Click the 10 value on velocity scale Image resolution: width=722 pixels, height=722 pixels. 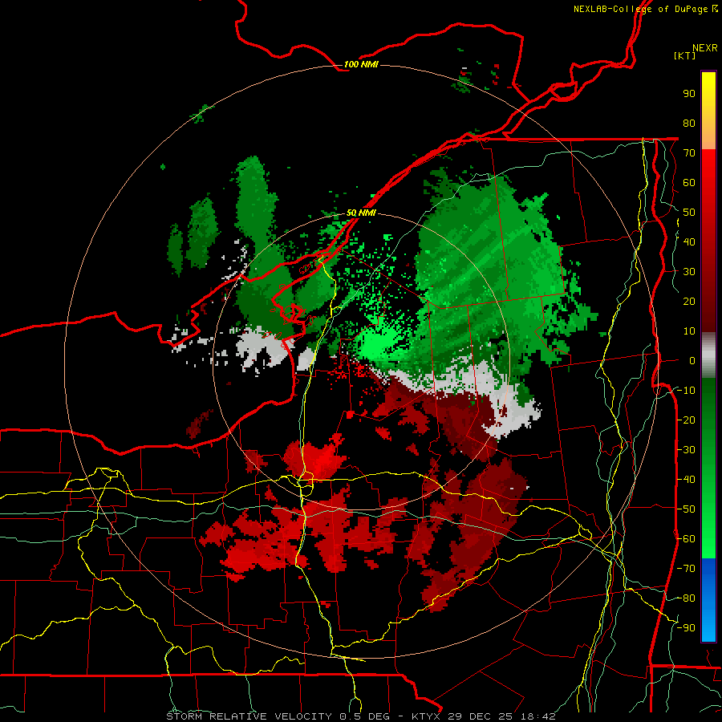coord(689,331)
